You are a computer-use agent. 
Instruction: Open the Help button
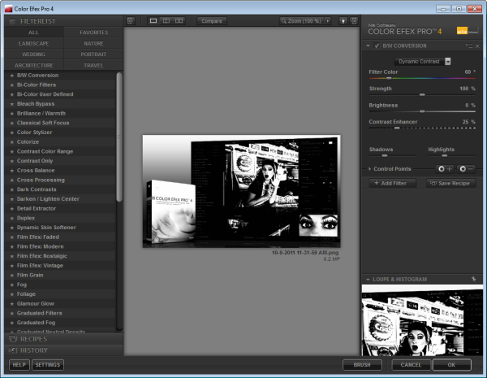coord(19,365)
